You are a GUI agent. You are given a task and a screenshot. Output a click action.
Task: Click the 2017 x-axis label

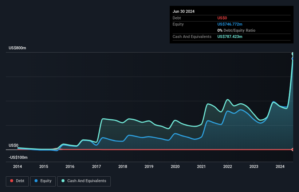(x=97, y=166)
